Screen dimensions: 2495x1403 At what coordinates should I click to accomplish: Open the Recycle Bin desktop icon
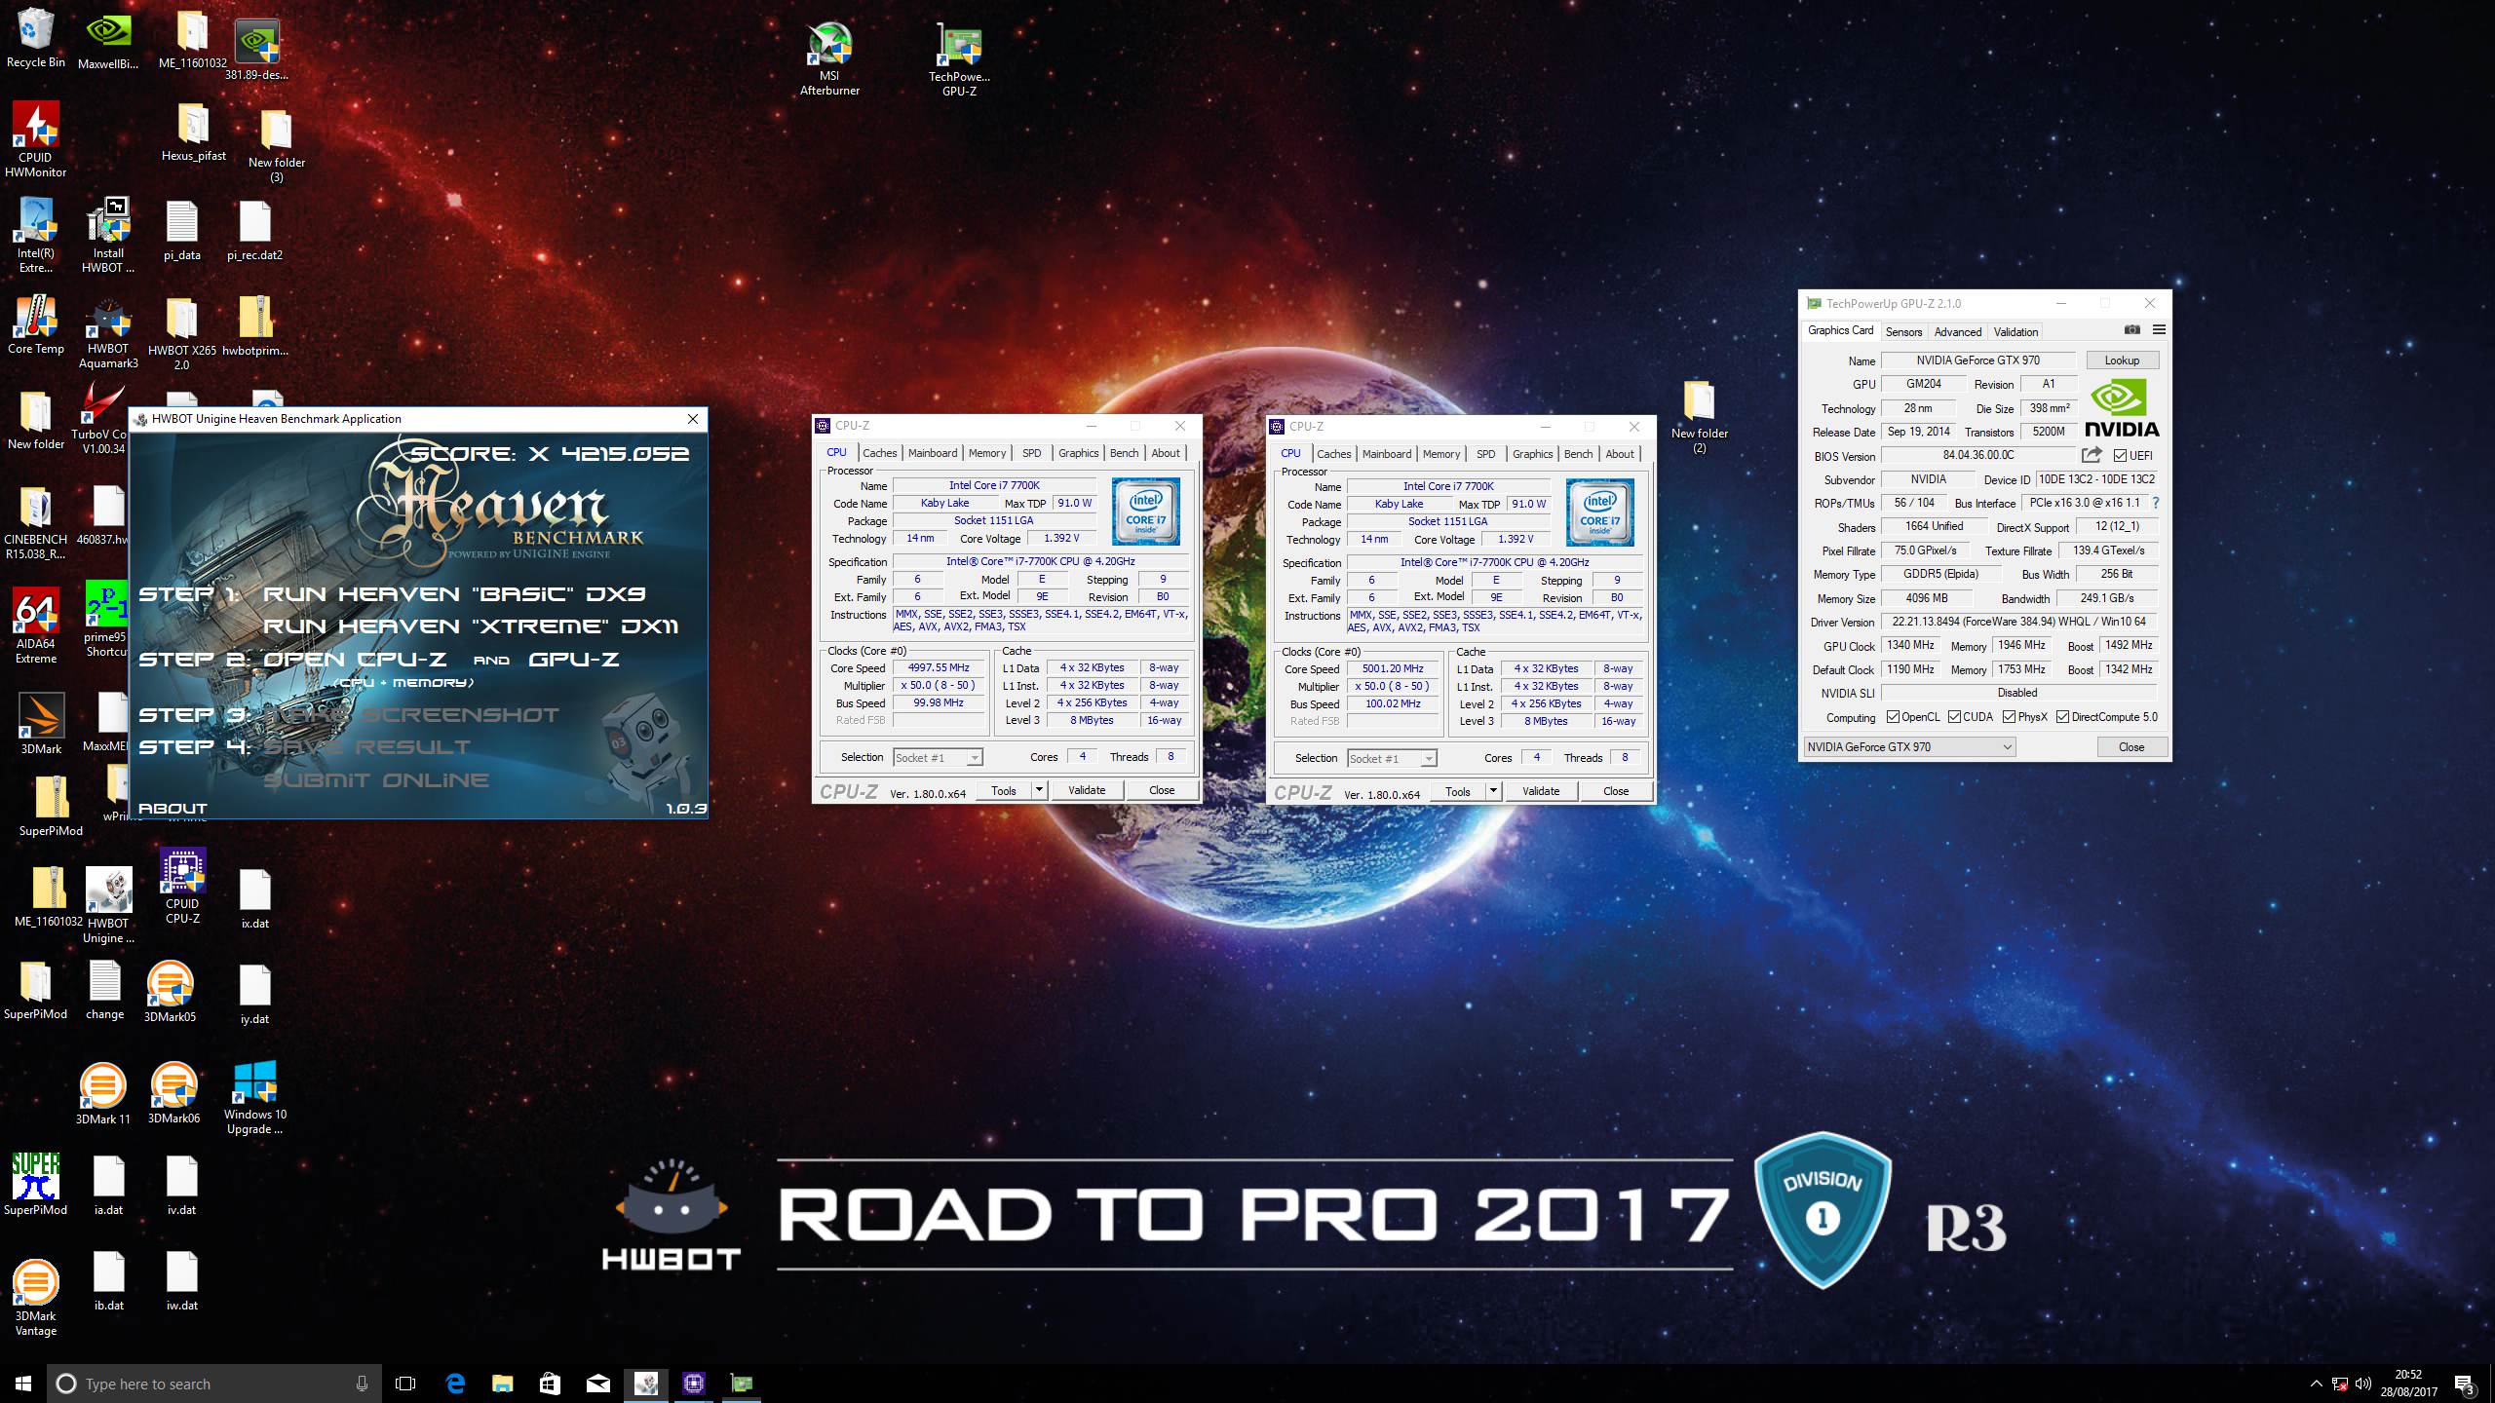[x=35, y=39]
